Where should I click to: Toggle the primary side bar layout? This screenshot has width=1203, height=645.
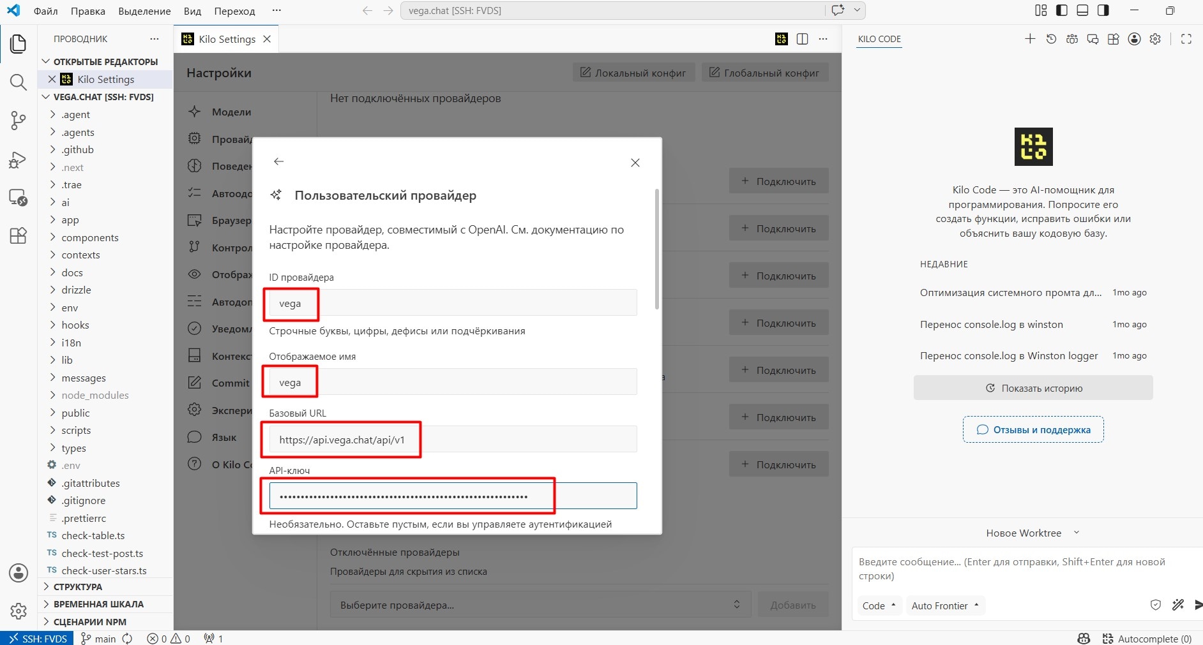(1062, 10)
